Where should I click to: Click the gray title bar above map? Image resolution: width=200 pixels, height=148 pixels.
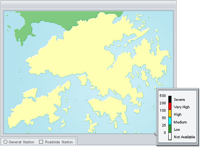pyautogui.click(x=89, y=4)
